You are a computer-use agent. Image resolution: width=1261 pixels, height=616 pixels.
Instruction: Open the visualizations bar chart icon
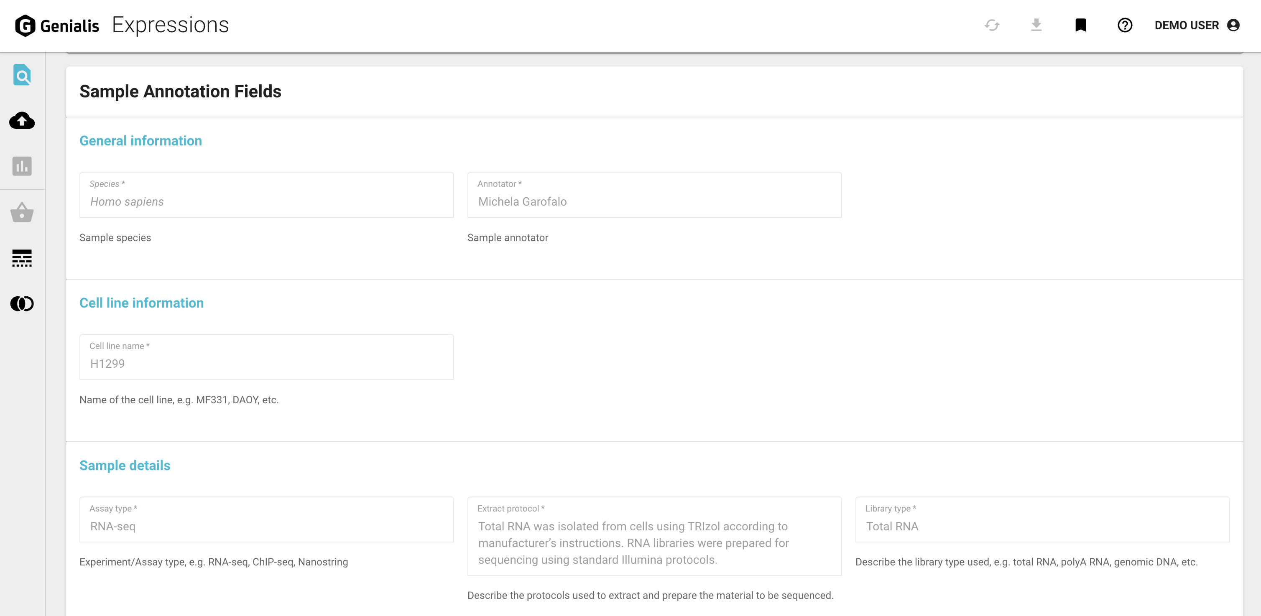pos(22,166)
